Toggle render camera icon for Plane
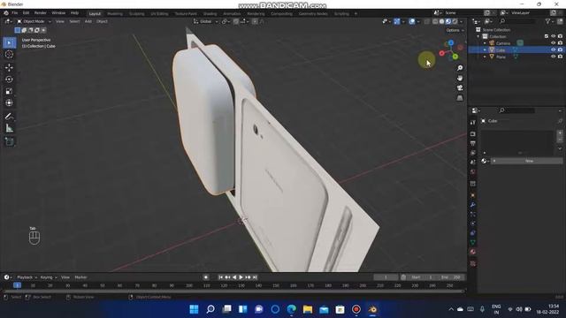This screenshot has height=318, width=566. [x=560, y=57]
